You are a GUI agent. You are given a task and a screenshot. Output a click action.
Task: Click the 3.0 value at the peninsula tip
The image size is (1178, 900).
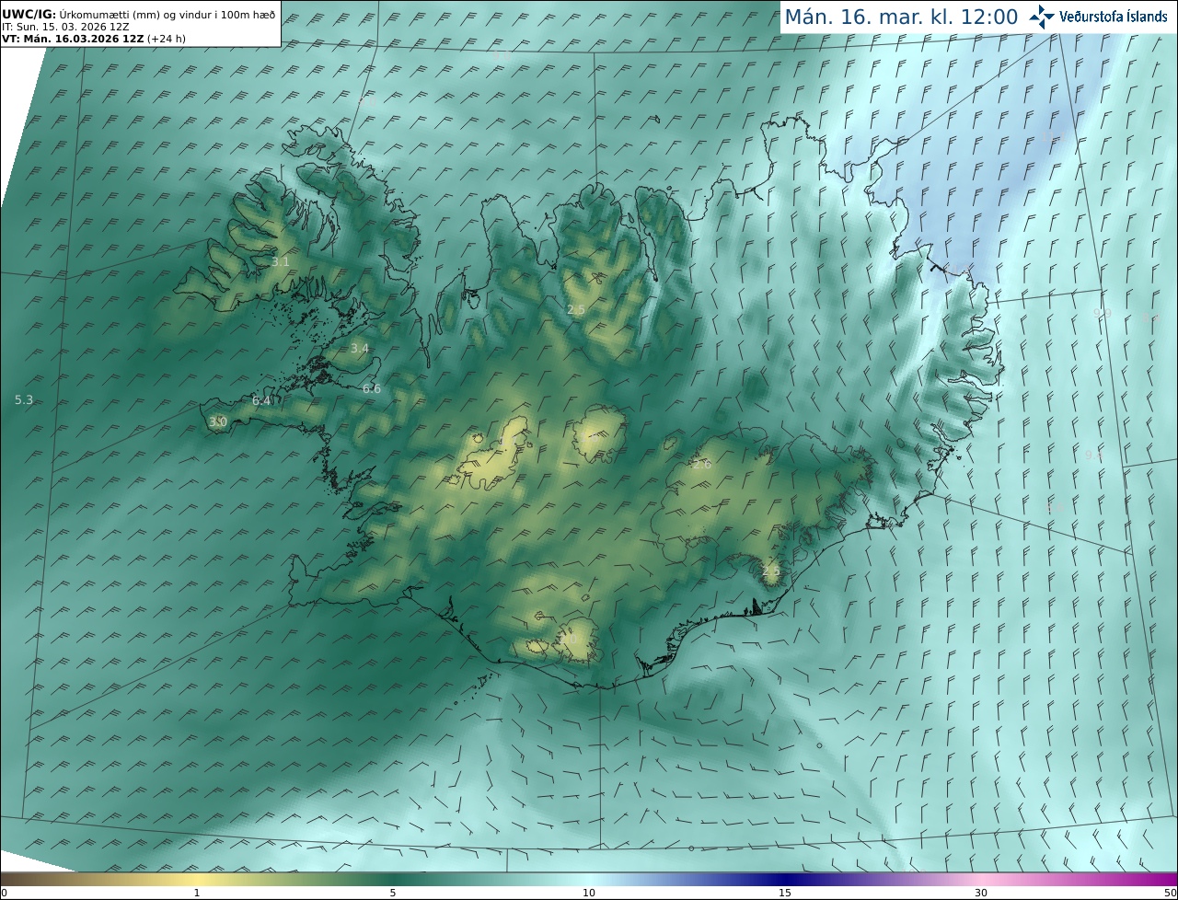(217, 422)
